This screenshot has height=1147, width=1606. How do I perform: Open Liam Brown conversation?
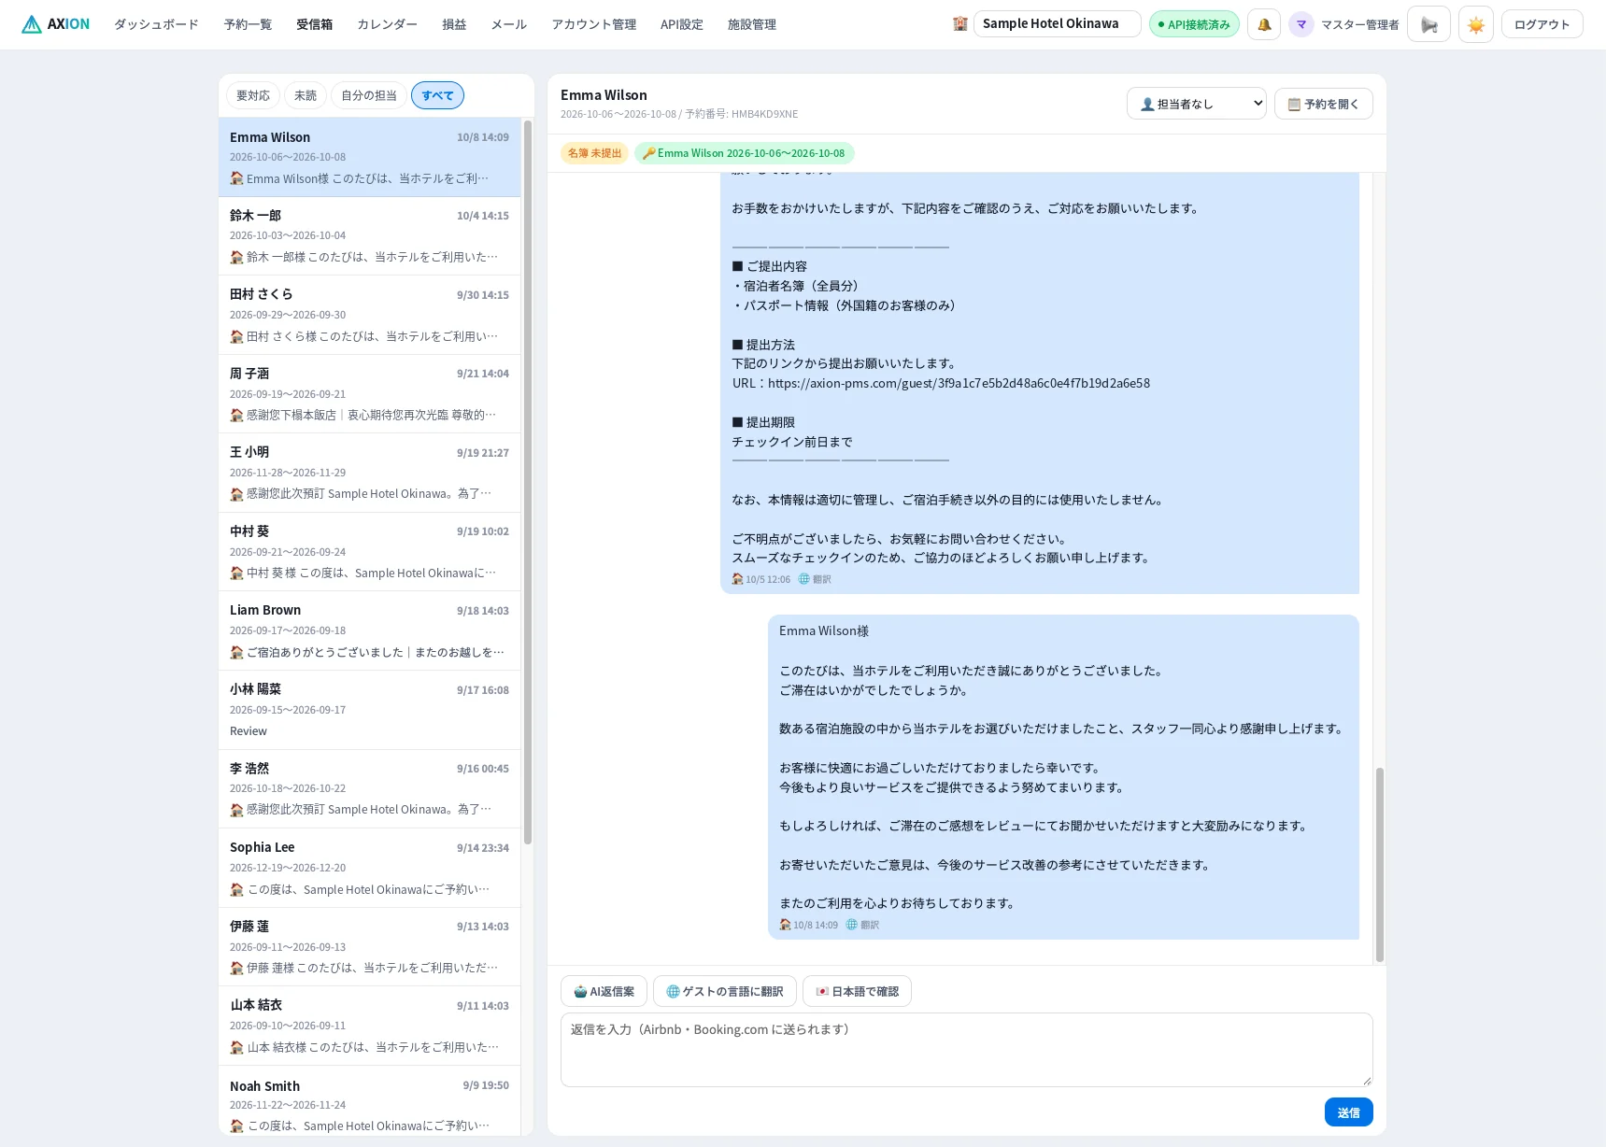tap(370, 630)
